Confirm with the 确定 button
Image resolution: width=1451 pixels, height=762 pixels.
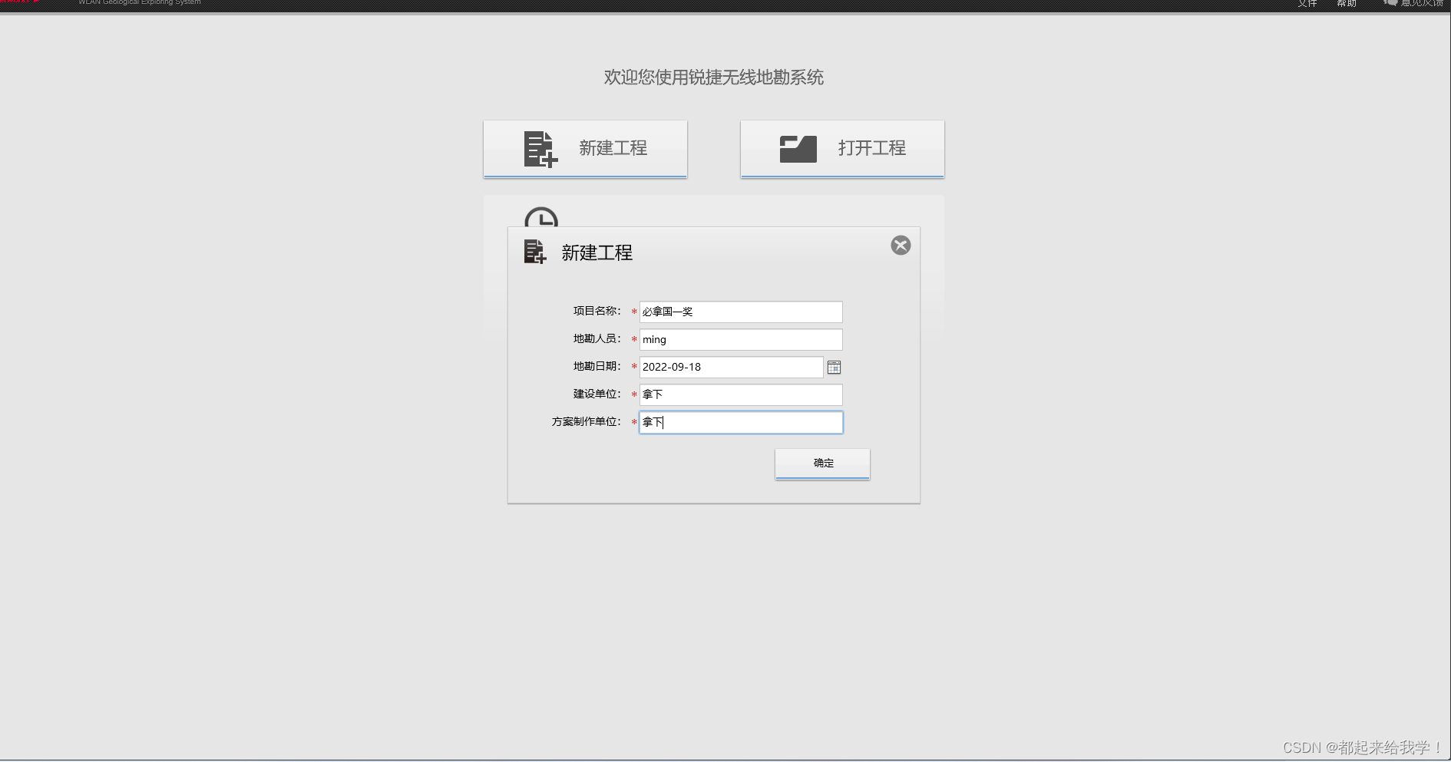(x=822, y=463)
